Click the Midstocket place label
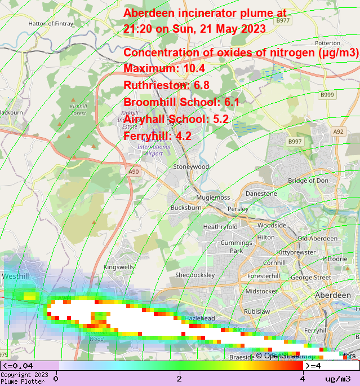 (x=261, y=291)
